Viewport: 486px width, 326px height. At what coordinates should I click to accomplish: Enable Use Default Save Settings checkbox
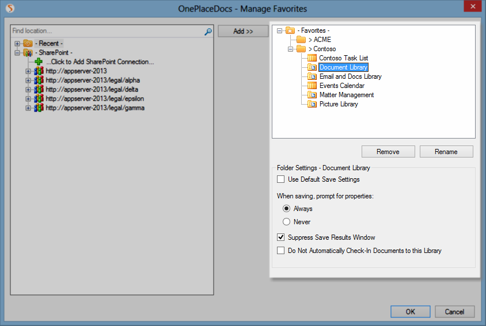pyautogui.click(x=281, y=179)
